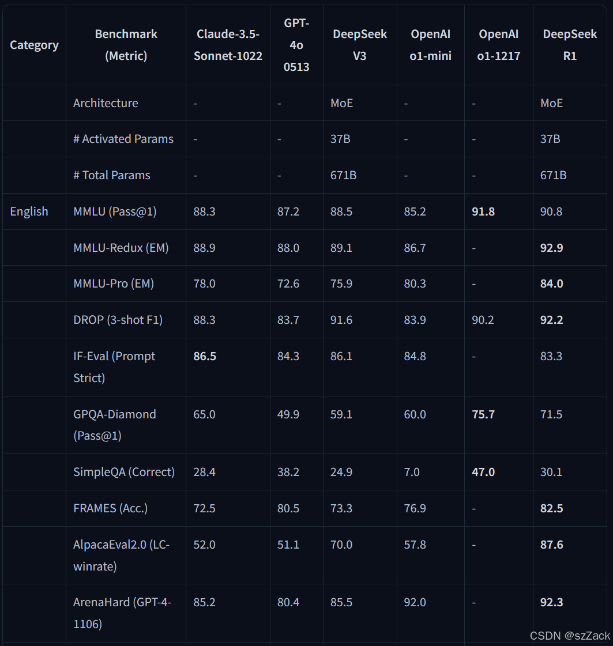Viewport: 613px width, 646px height.
Task: Click MoE in the DeepSeek V3 column
Action: coord(341,103)
